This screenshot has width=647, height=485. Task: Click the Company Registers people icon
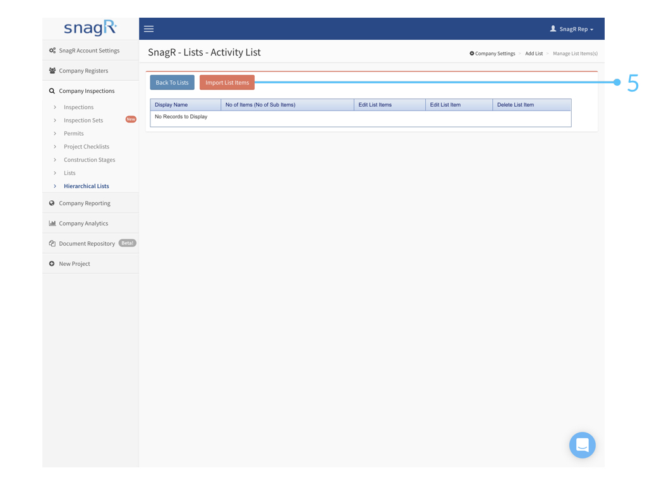[x=52, y=71]
